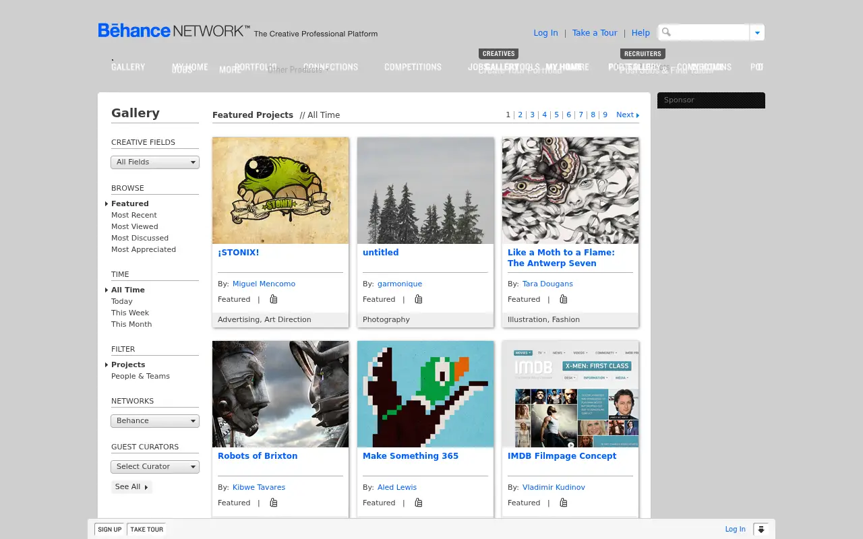Viewport: 863px width, 539px height.
Task: Open the Competitions nav tab
Action: pos(413,67)
